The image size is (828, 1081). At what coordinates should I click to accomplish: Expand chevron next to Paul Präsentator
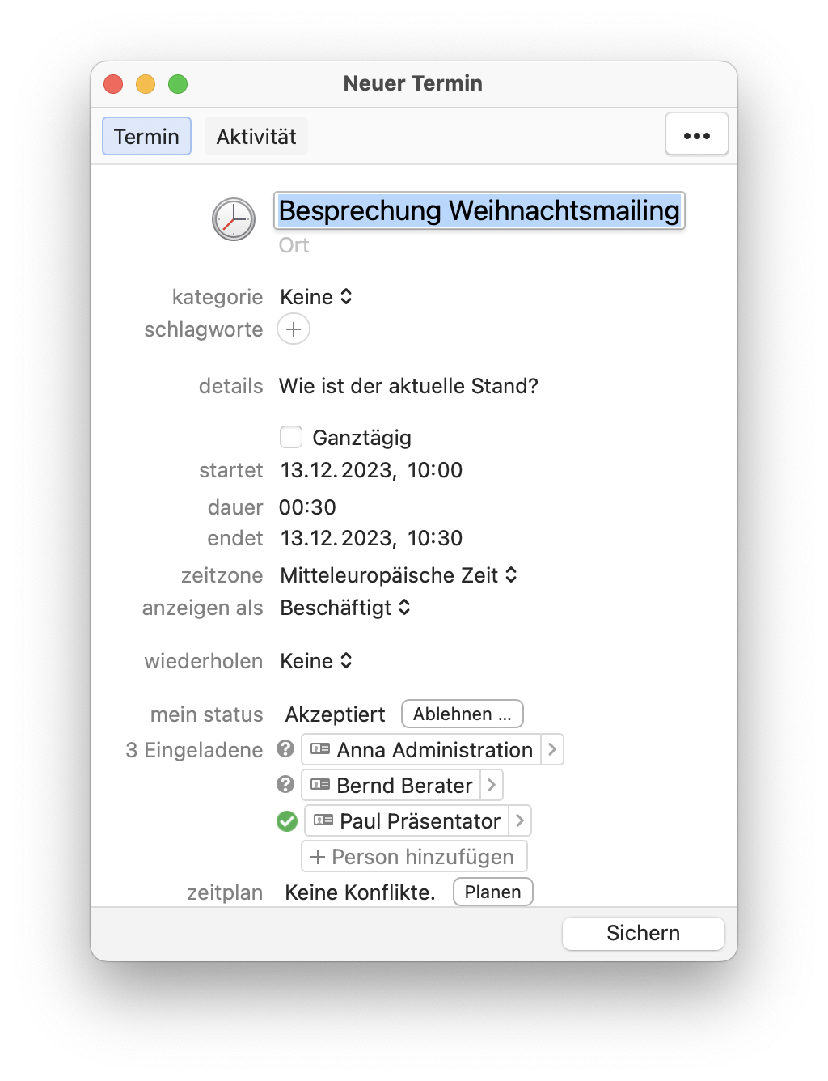[520, 820]
